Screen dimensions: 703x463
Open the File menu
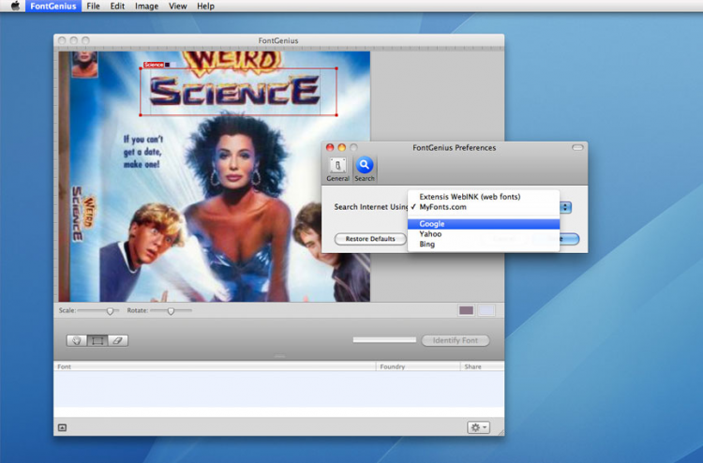(x=93, y=7)
